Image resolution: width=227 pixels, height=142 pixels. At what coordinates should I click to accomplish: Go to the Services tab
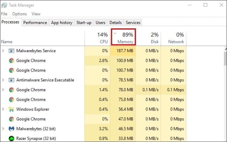(x=133, y=23)
